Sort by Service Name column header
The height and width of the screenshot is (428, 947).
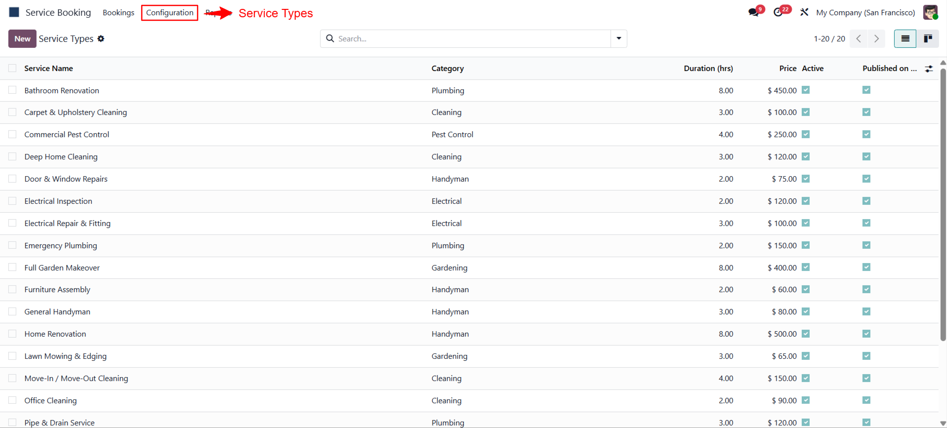(48, 68)
